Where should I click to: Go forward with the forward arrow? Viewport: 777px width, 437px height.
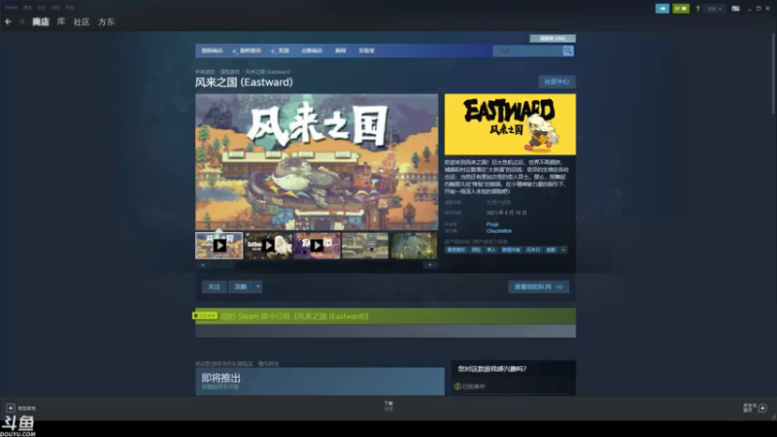click(x=21, y=21)
